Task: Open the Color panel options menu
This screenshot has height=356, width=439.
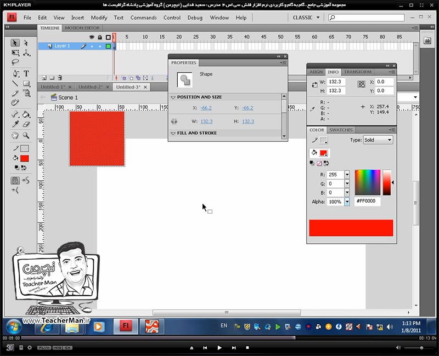Action: [x=392, y=130]
